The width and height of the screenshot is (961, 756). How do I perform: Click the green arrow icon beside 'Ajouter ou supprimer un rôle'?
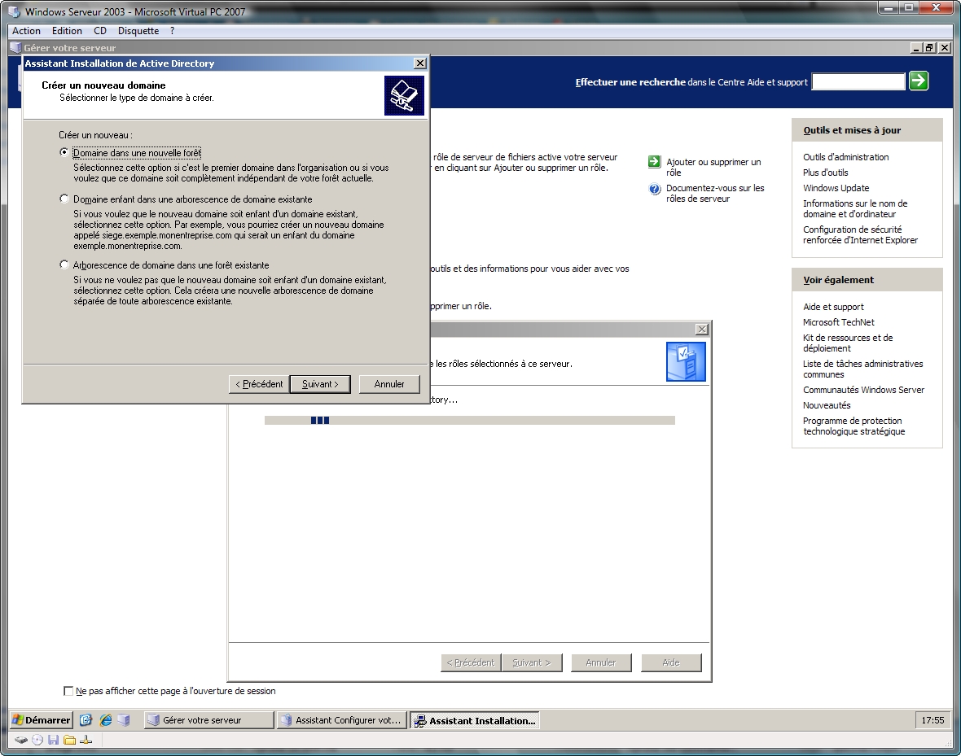654,162
